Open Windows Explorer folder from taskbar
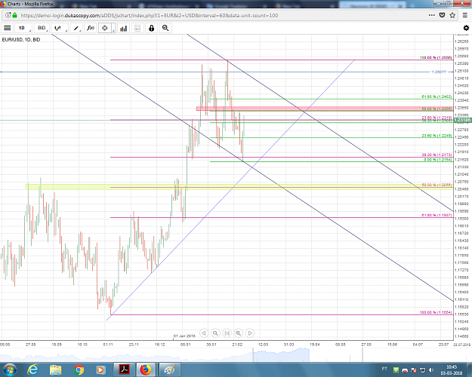Screen dimensions: 472x377 [x=56, y=369]
